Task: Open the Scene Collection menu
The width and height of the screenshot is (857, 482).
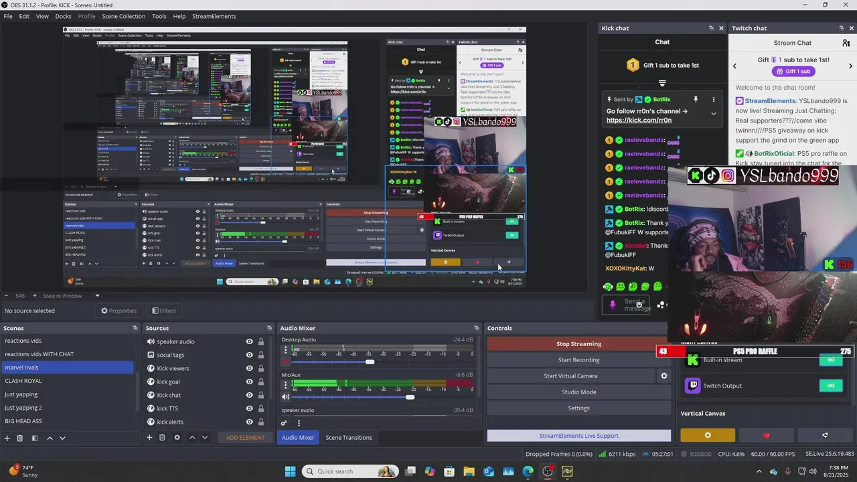Action: click(123, 16)
